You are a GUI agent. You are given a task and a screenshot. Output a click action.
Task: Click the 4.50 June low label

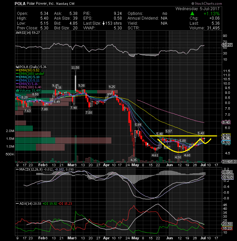pyautogui.click(x=178, y=157)
